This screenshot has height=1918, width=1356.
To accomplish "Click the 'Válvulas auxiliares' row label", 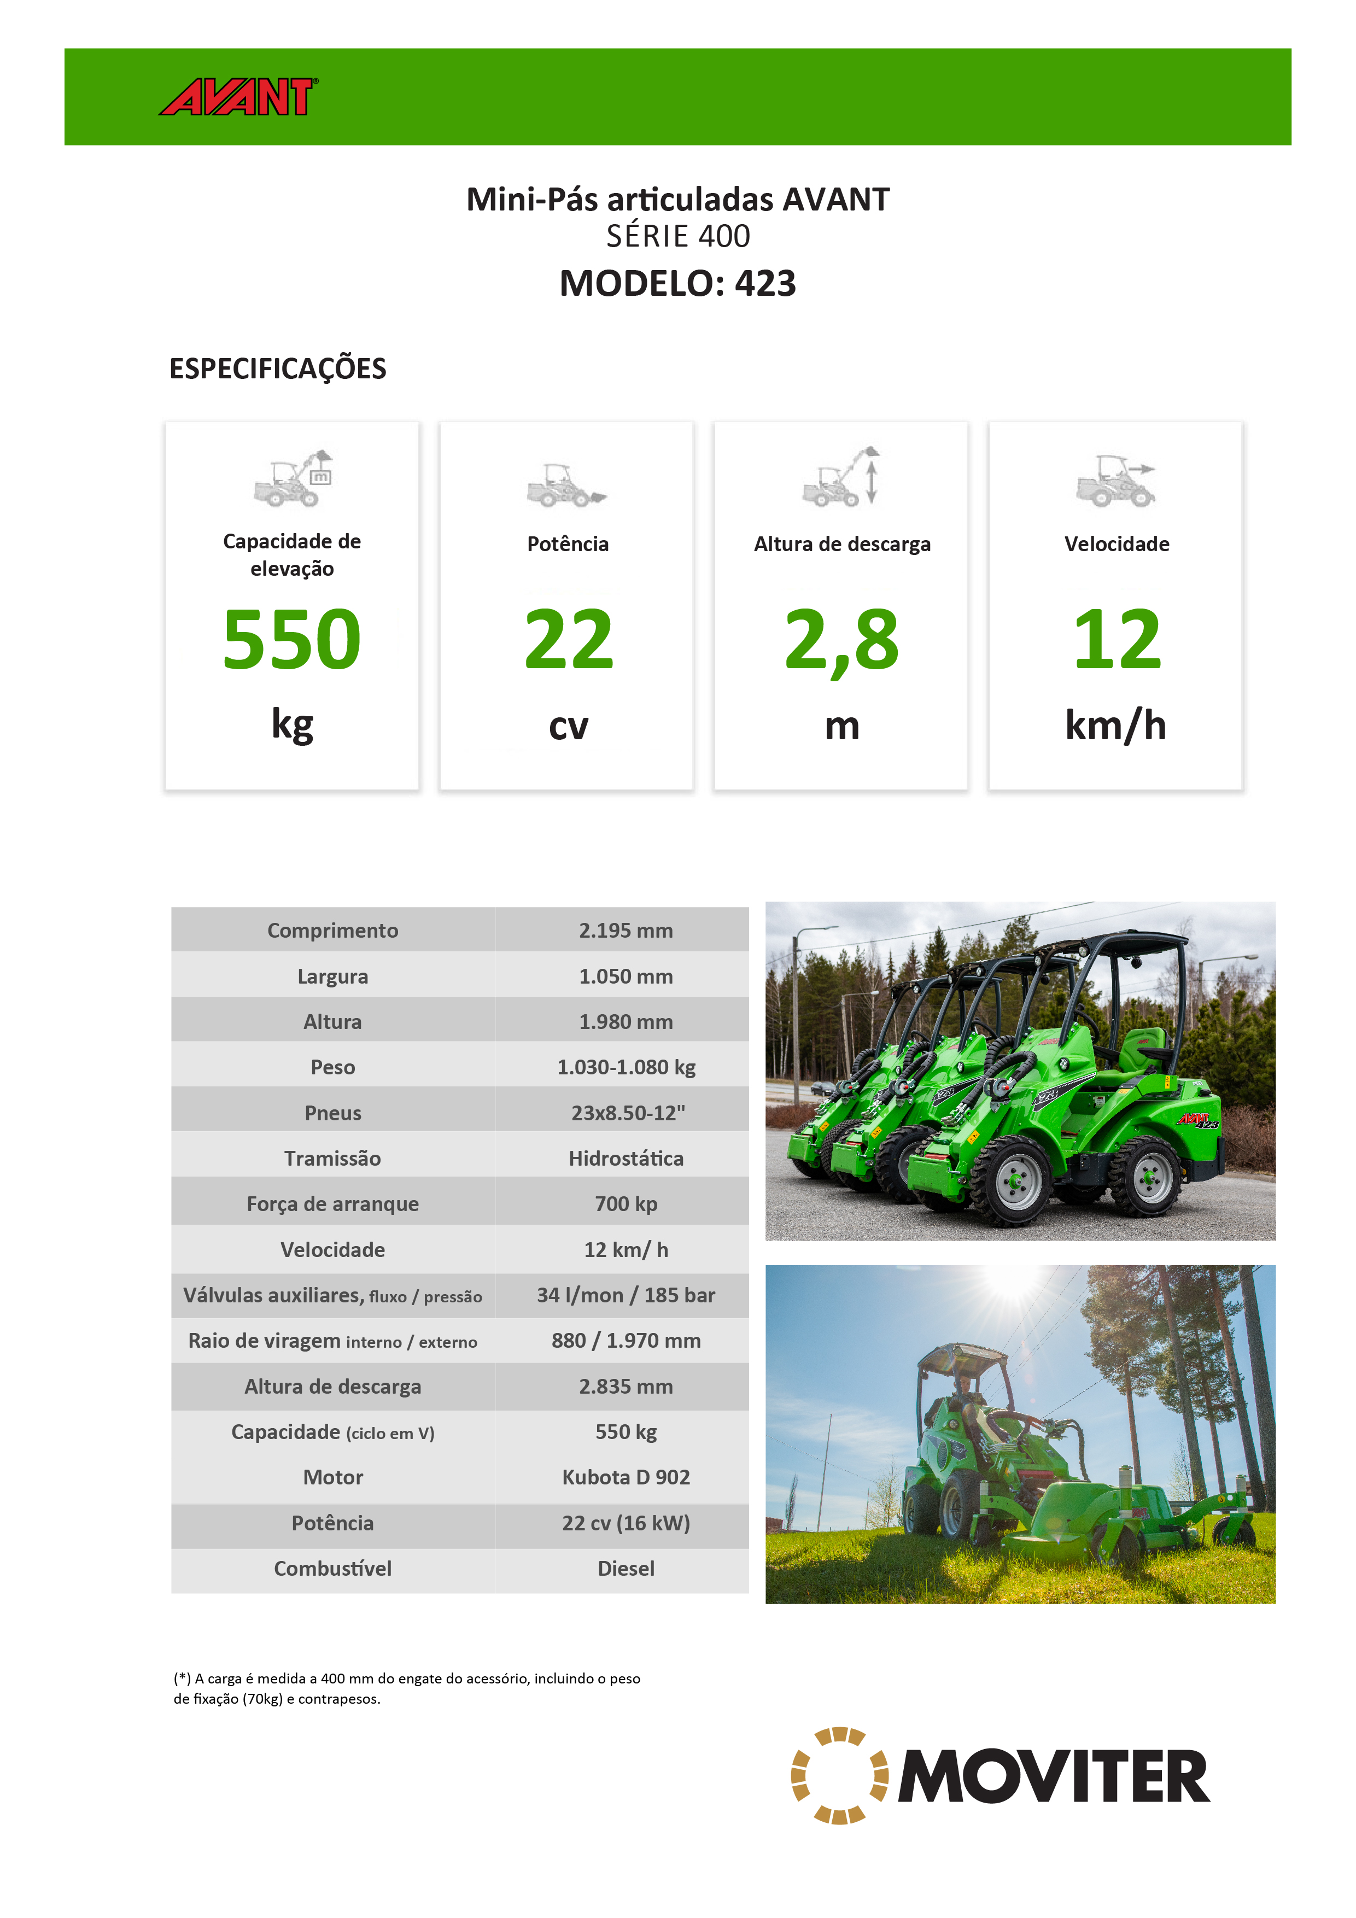I will click(332, 1296).
